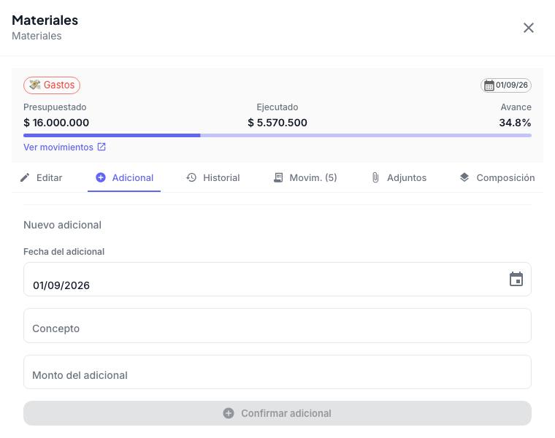555x438 pixels.
Task: Switch to the Editar tab
Action: click(x=42, y=177)
